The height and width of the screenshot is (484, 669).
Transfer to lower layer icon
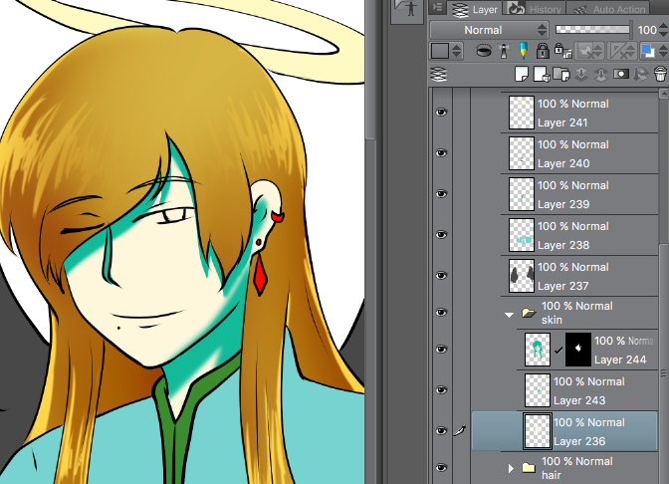point(581,75)
